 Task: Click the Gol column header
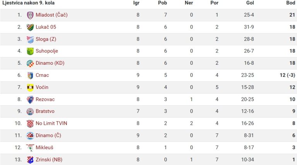[250, 3]
